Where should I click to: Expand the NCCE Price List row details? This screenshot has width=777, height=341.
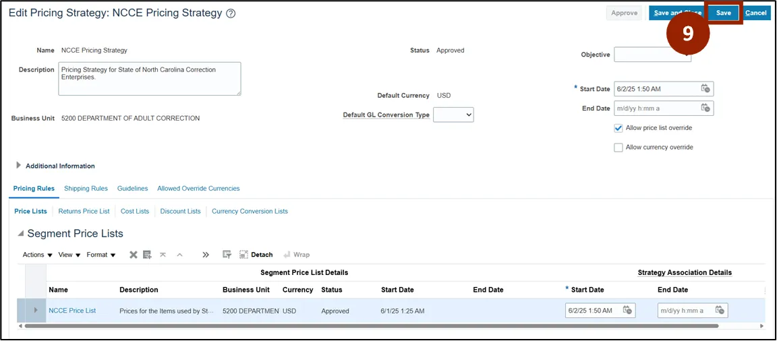point(36,310)
